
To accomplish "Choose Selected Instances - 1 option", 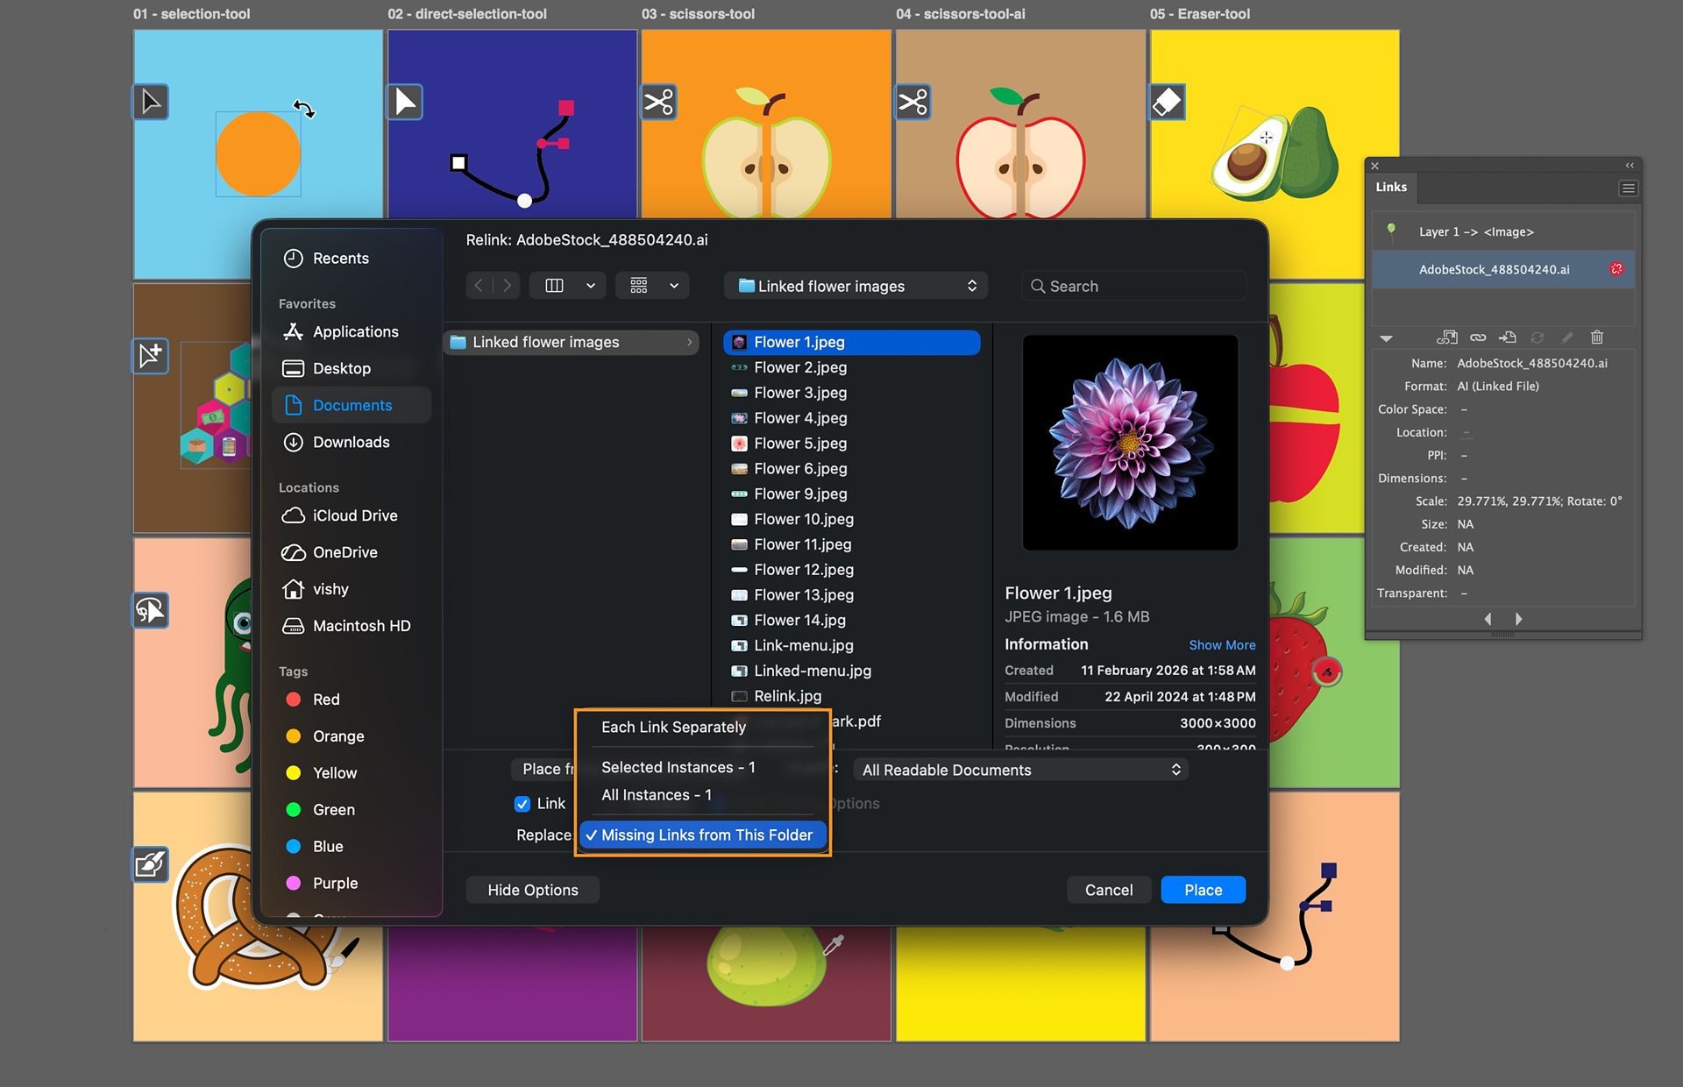I will [x=678, y=767].
